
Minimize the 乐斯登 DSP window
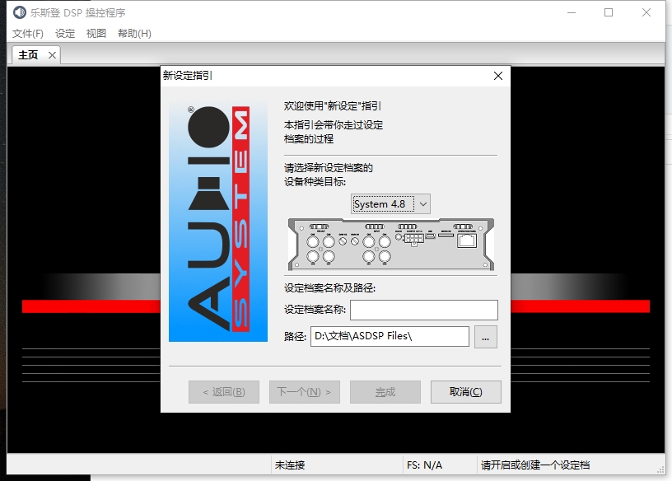tap(572, 12)
